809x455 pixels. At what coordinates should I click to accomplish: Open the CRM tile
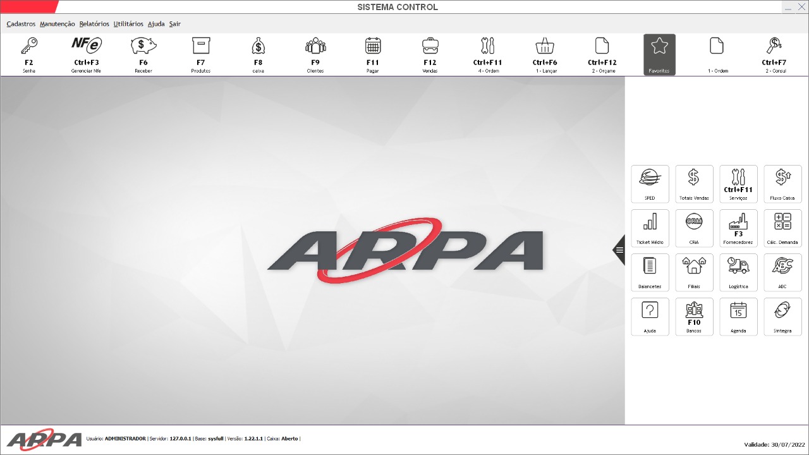694,229
